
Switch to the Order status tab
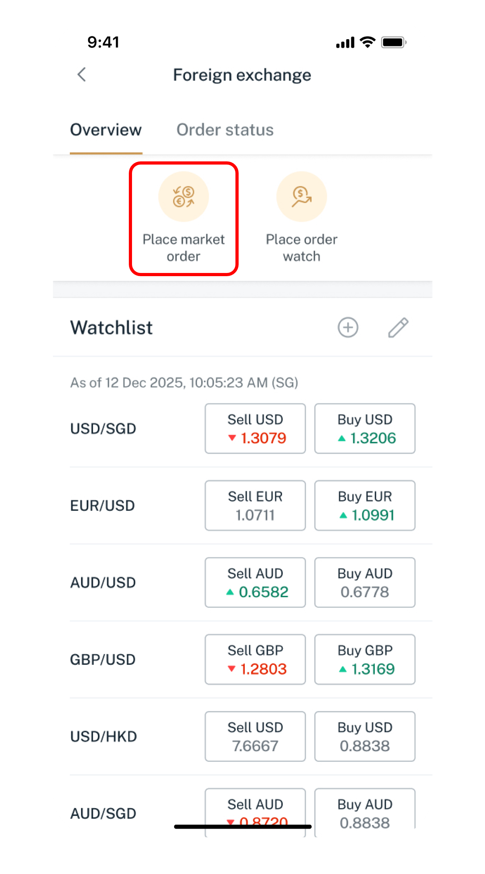coord(225,130)
